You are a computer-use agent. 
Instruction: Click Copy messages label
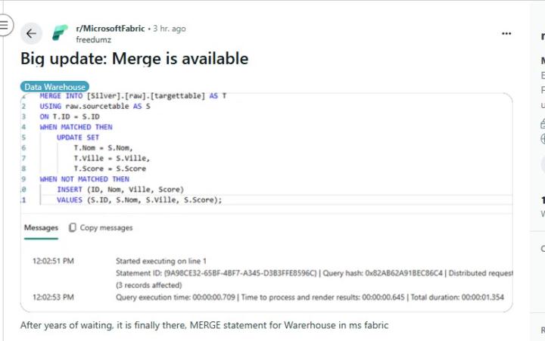coord(107,228)
